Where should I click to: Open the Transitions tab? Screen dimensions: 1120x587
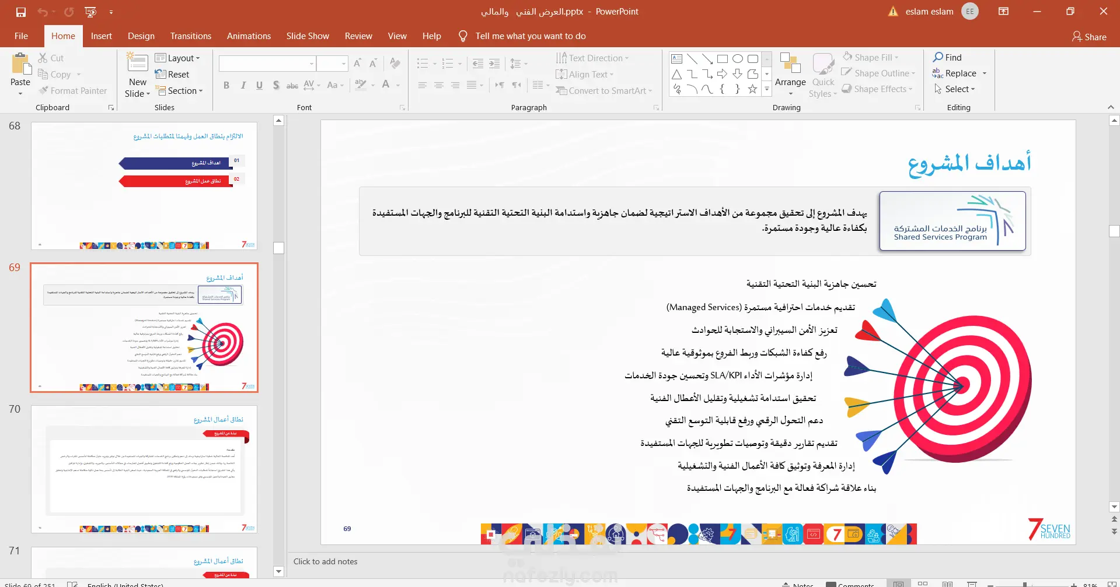(191, 36)
